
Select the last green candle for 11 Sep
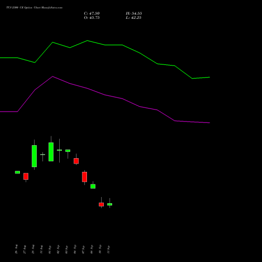110,204
